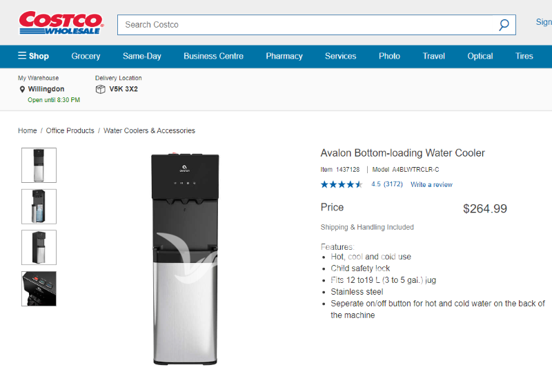
Task: Click the magnifying glass search icon
Action: pos(504,25)
